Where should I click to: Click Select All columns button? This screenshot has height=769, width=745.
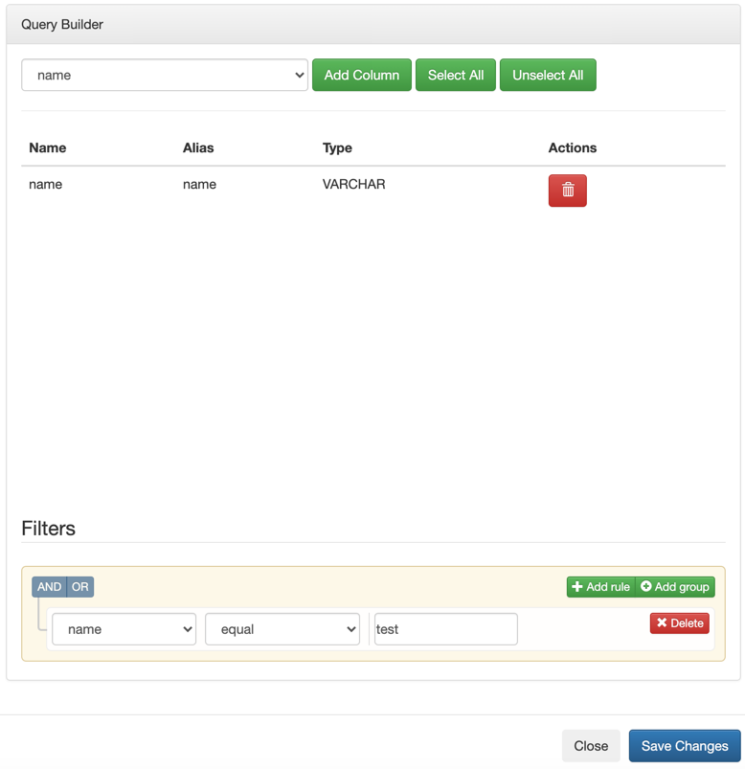[456, 75]
